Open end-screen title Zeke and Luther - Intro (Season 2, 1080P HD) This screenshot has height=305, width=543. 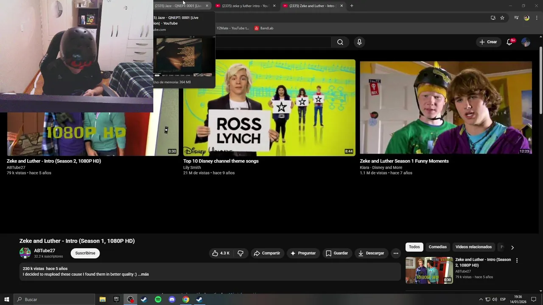(54, 161)
